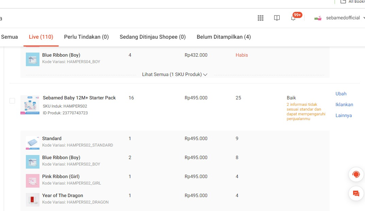
Task: Open Lainnya options for Starter Pack
Action: (343, 115)
